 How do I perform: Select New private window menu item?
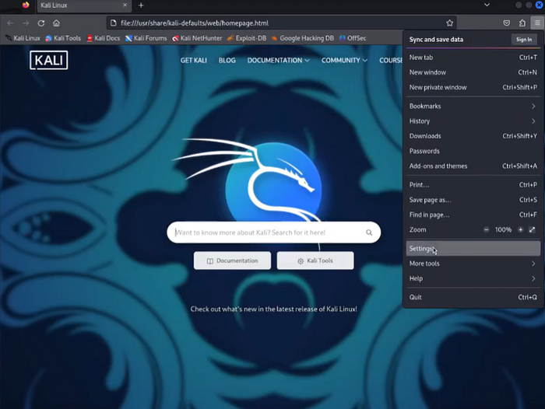pos(473,87)
